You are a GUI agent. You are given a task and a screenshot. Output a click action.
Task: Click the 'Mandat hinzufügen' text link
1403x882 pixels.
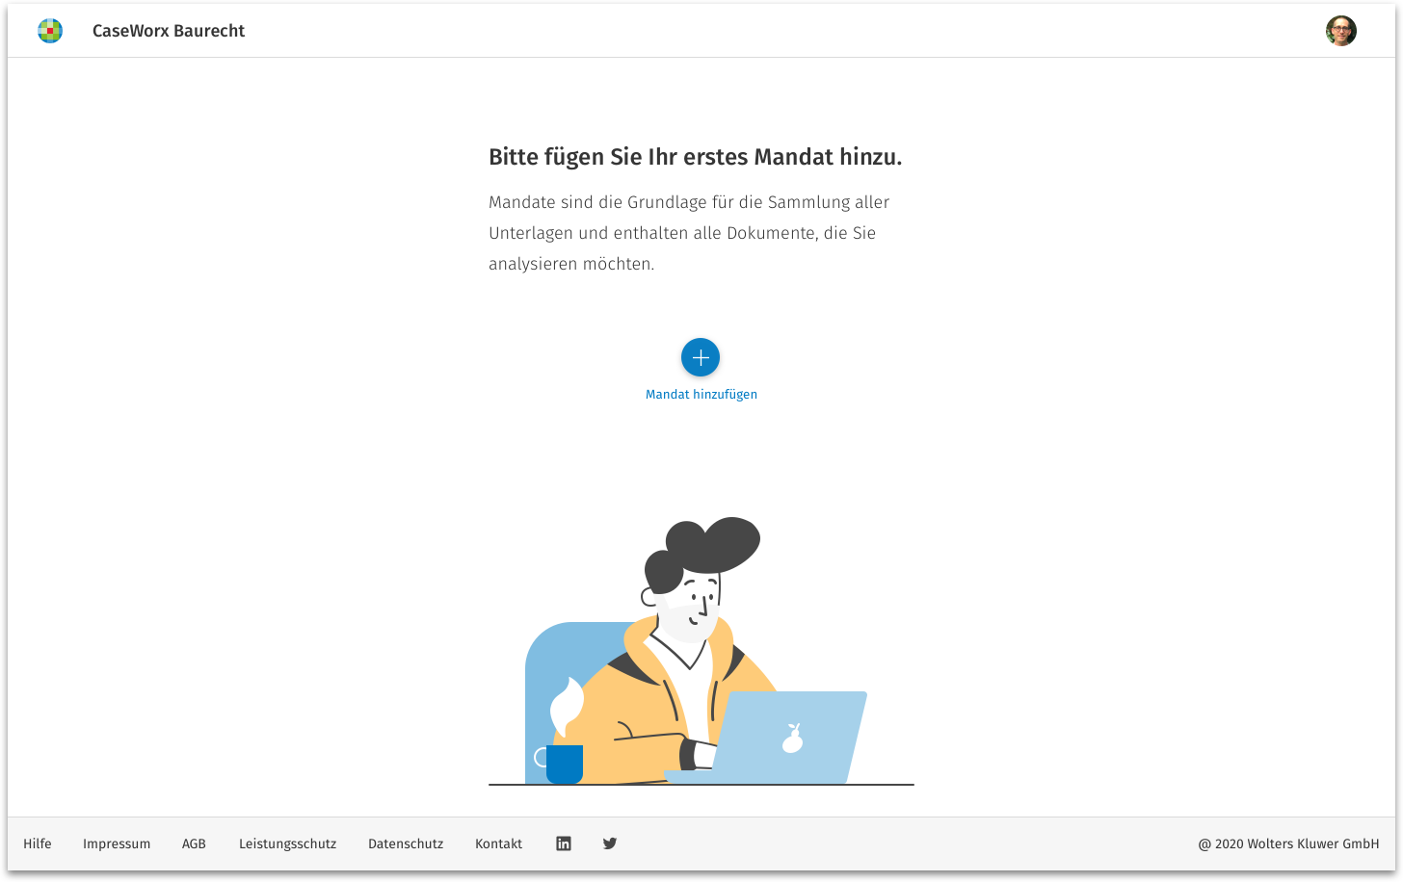(701, 394)
